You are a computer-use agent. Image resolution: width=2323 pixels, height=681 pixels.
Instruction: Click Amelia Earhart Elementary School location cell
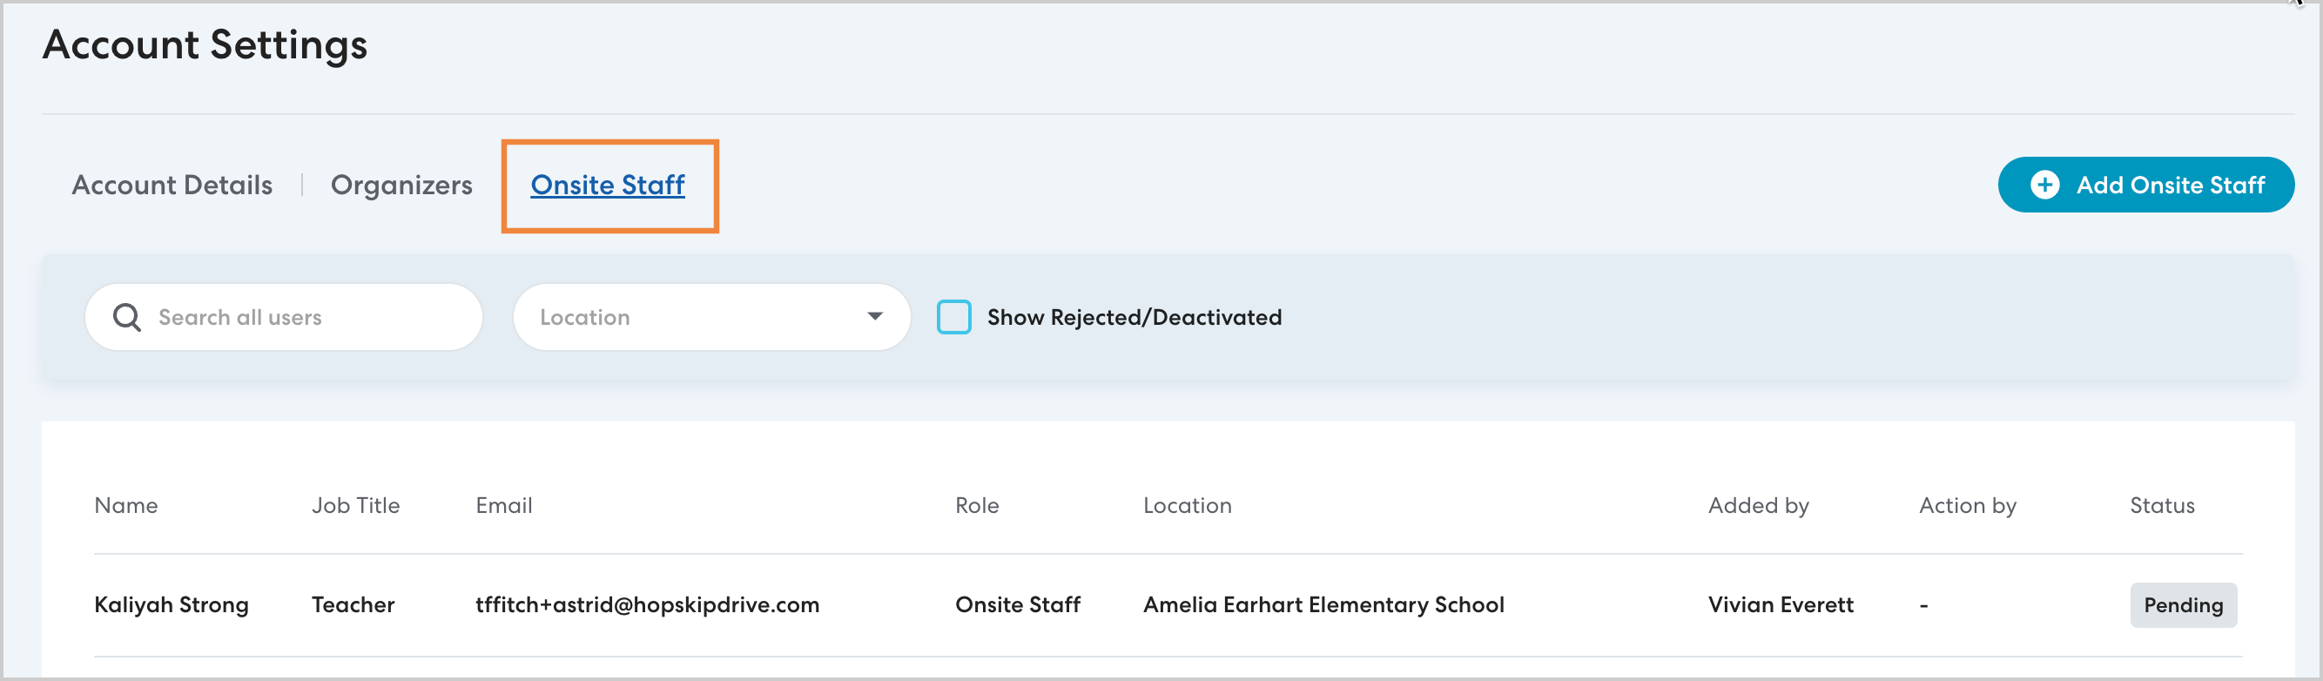[x=1323, y=605]
